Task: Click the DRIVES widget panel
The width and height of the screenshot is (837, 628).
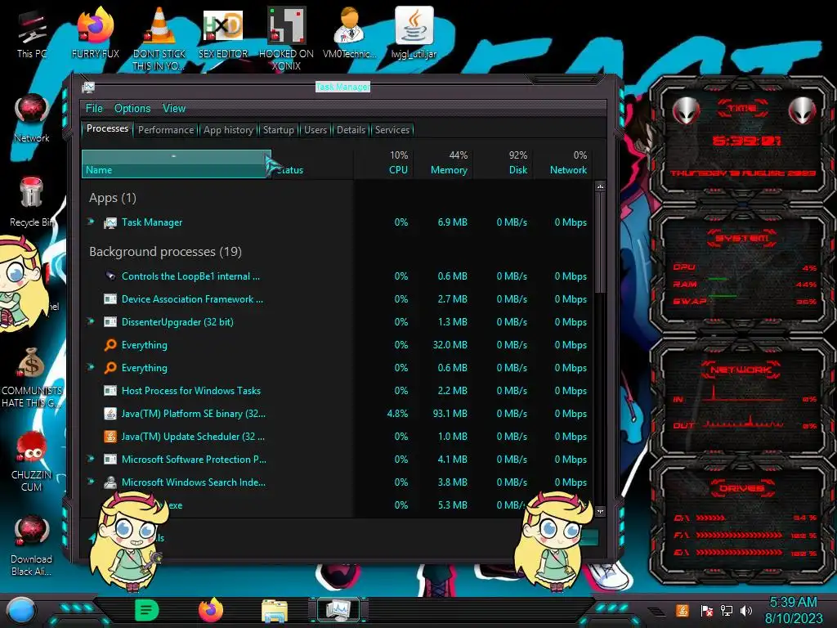Action: click(743, 519)
